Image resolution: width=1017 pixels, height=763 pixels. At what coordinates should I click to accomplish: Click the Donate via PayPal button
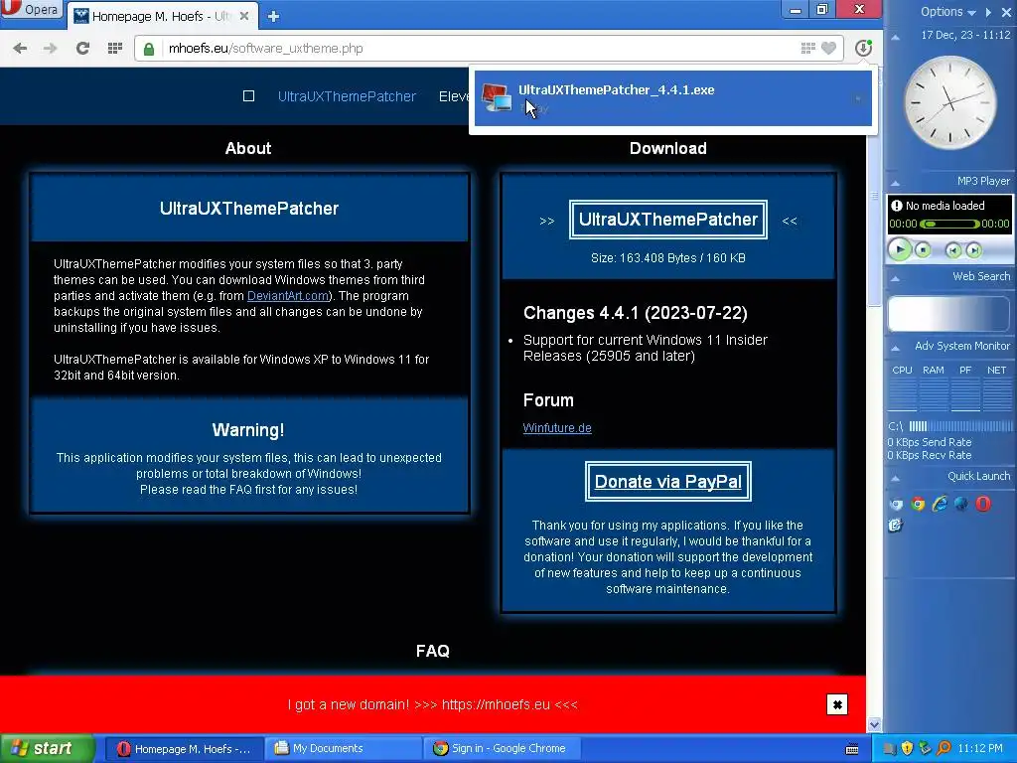pyautogui.click(x=668, y=482)
